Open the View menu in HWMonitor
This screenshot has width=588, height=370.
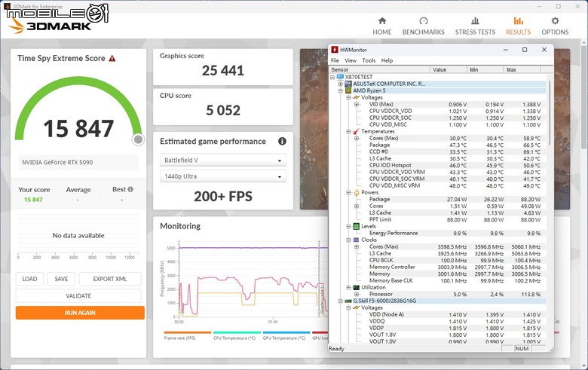351,60
